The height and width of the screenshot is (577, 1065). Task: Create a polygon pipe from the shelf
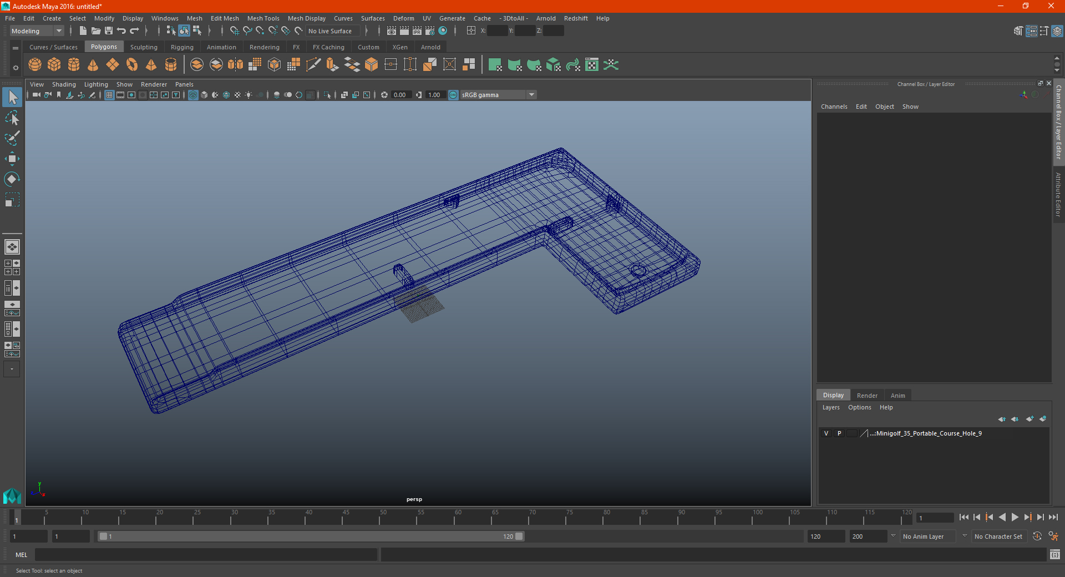(x=171, y=65)
